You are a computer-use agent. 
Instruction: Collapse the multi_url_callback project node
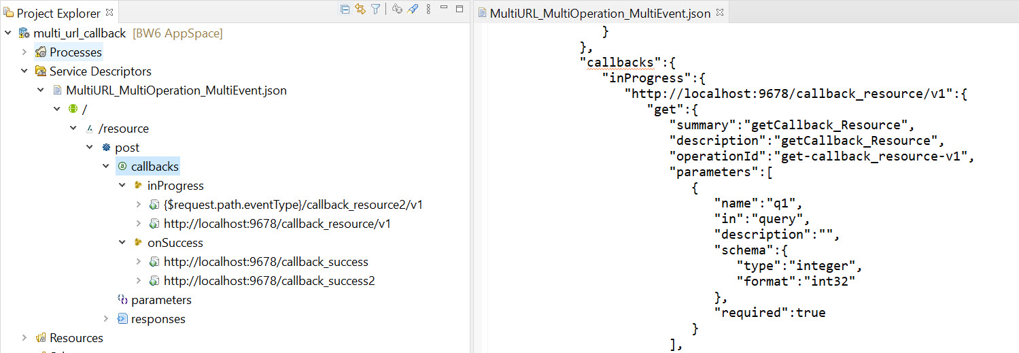7,33
